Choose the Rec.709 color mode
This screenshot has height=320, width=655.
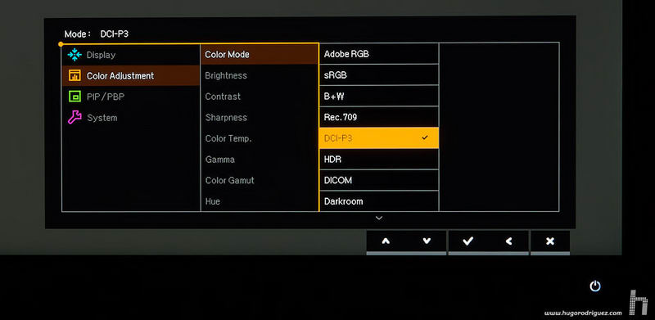coord(379,117)
